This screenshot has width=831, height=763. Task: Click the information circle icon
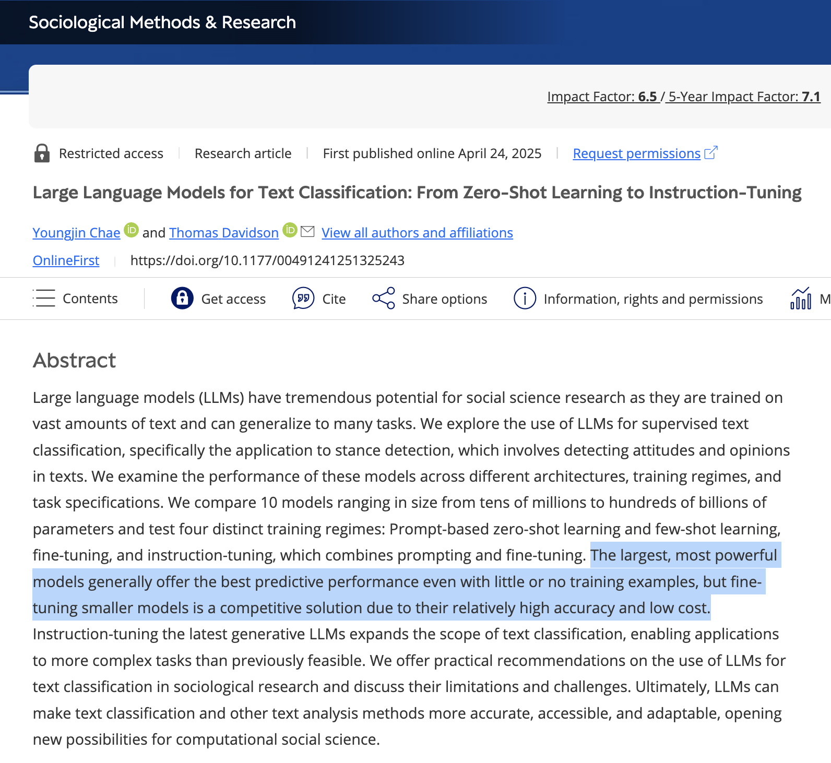click(525, 299)
